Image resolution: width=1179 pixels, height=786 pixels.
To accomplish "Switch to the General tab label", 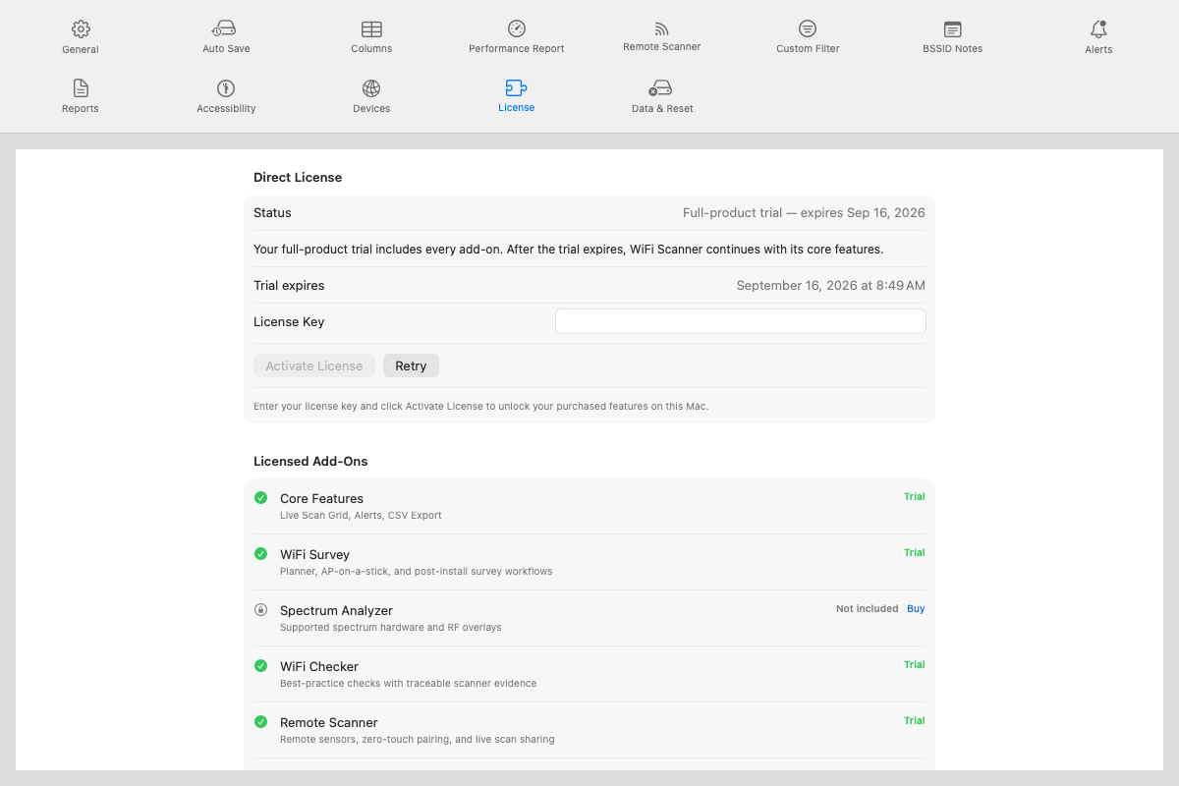I will [x=81, y=49].
